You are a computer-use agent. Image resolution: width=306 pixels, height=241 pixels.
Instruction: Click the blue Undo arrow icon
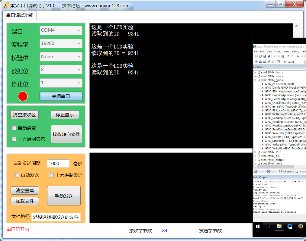[x=288, y=56]
